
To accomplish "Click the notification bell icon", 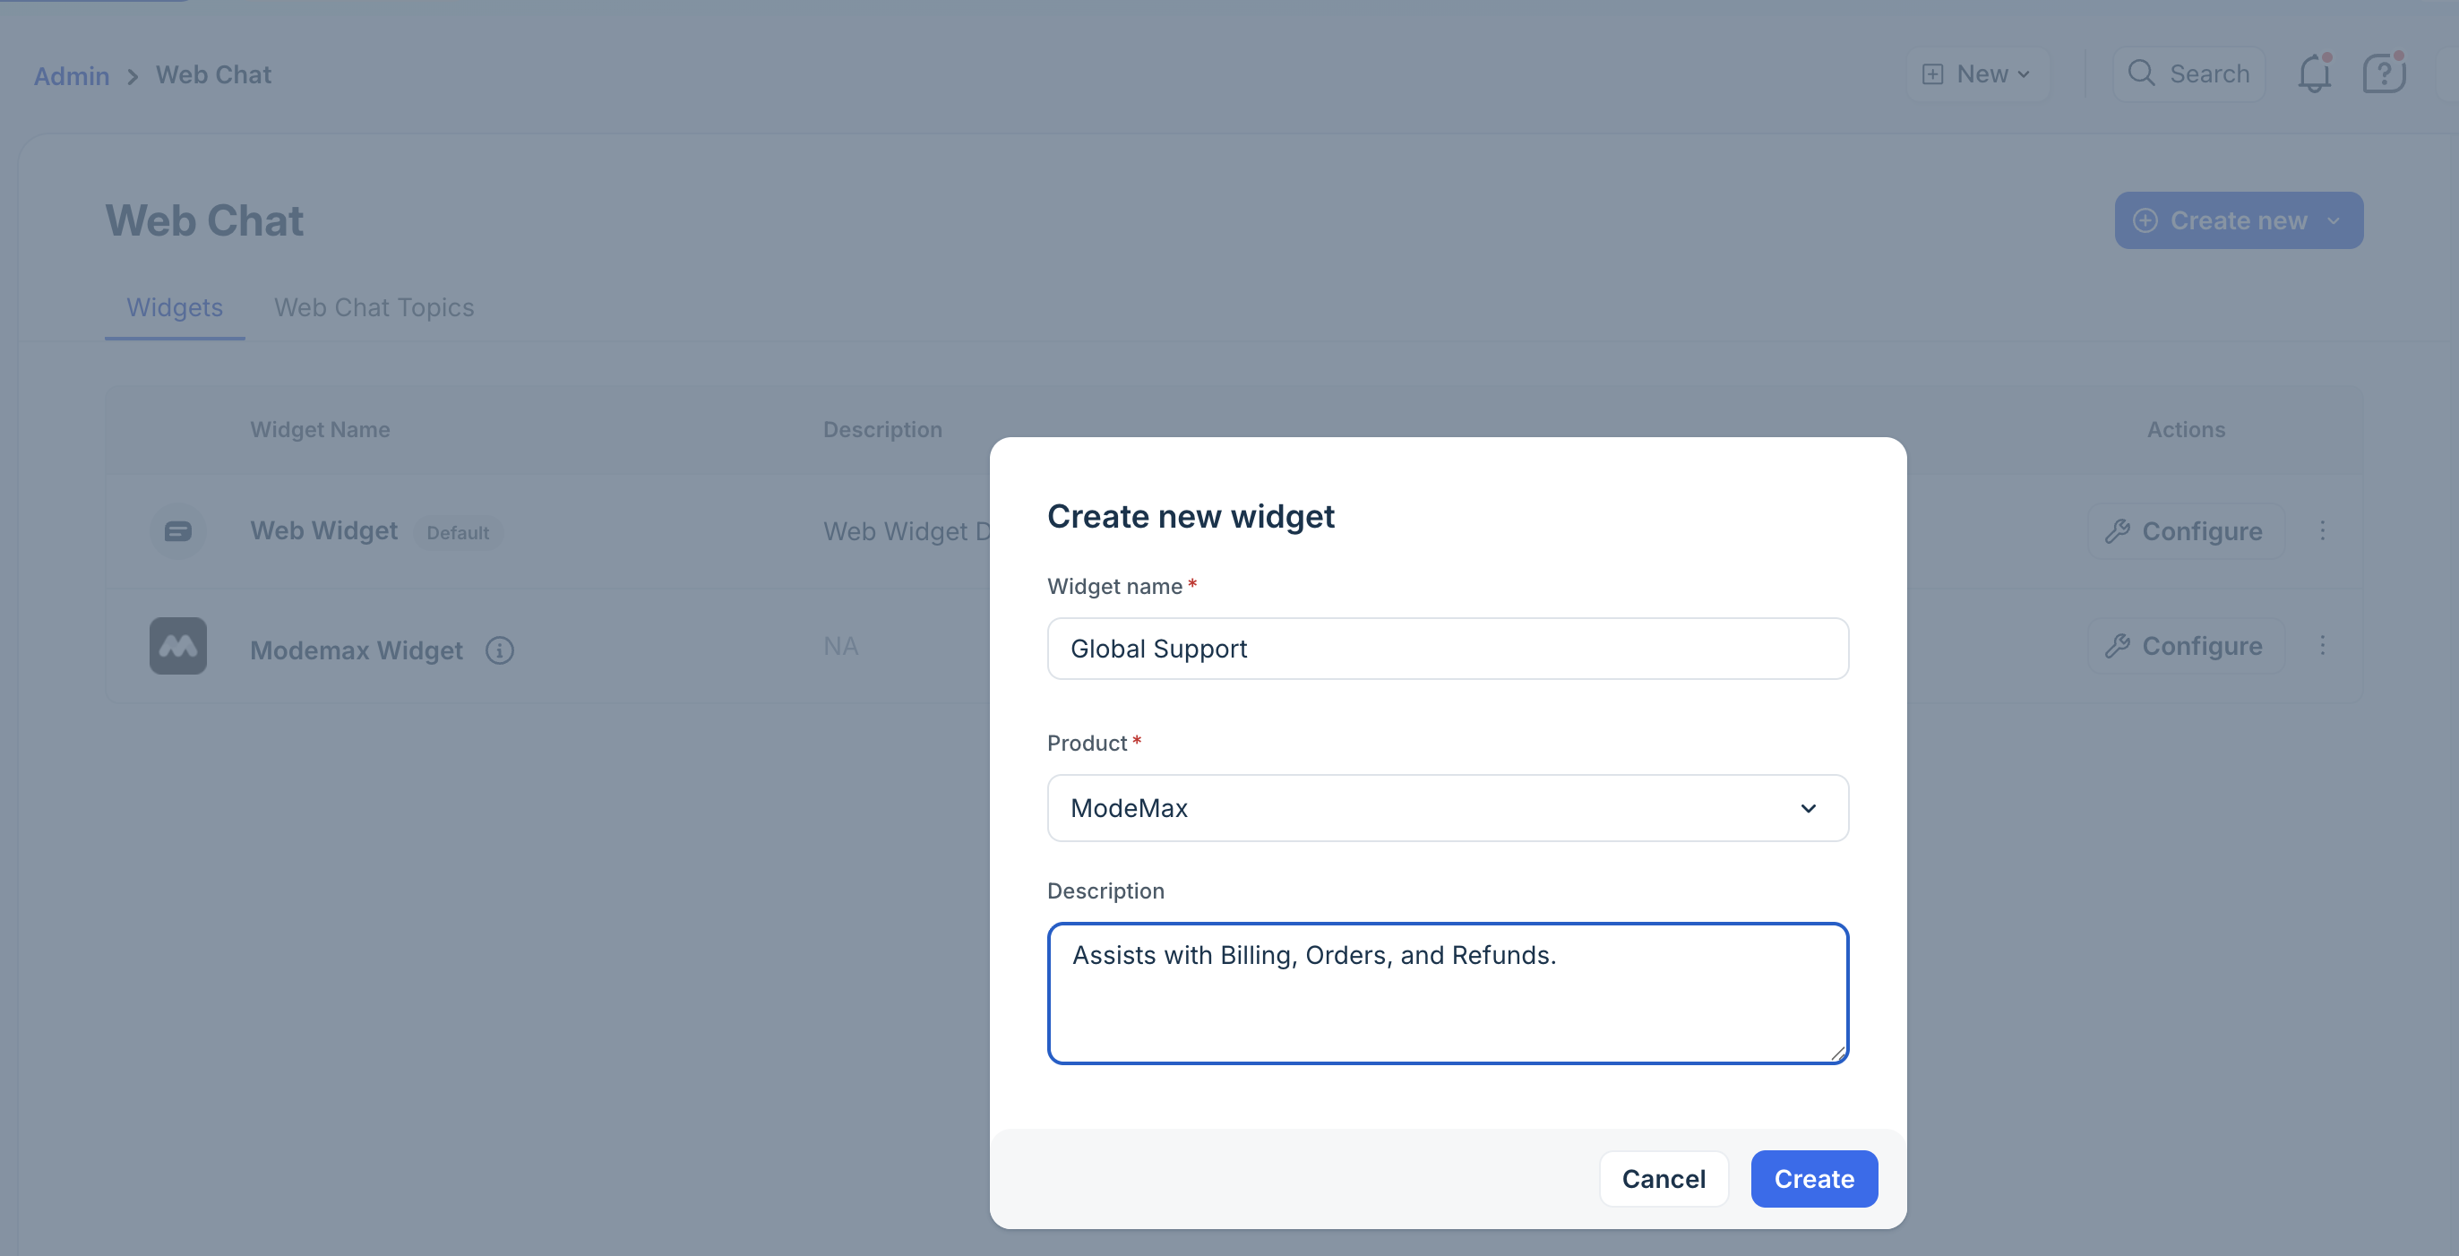I will 2314,73.
